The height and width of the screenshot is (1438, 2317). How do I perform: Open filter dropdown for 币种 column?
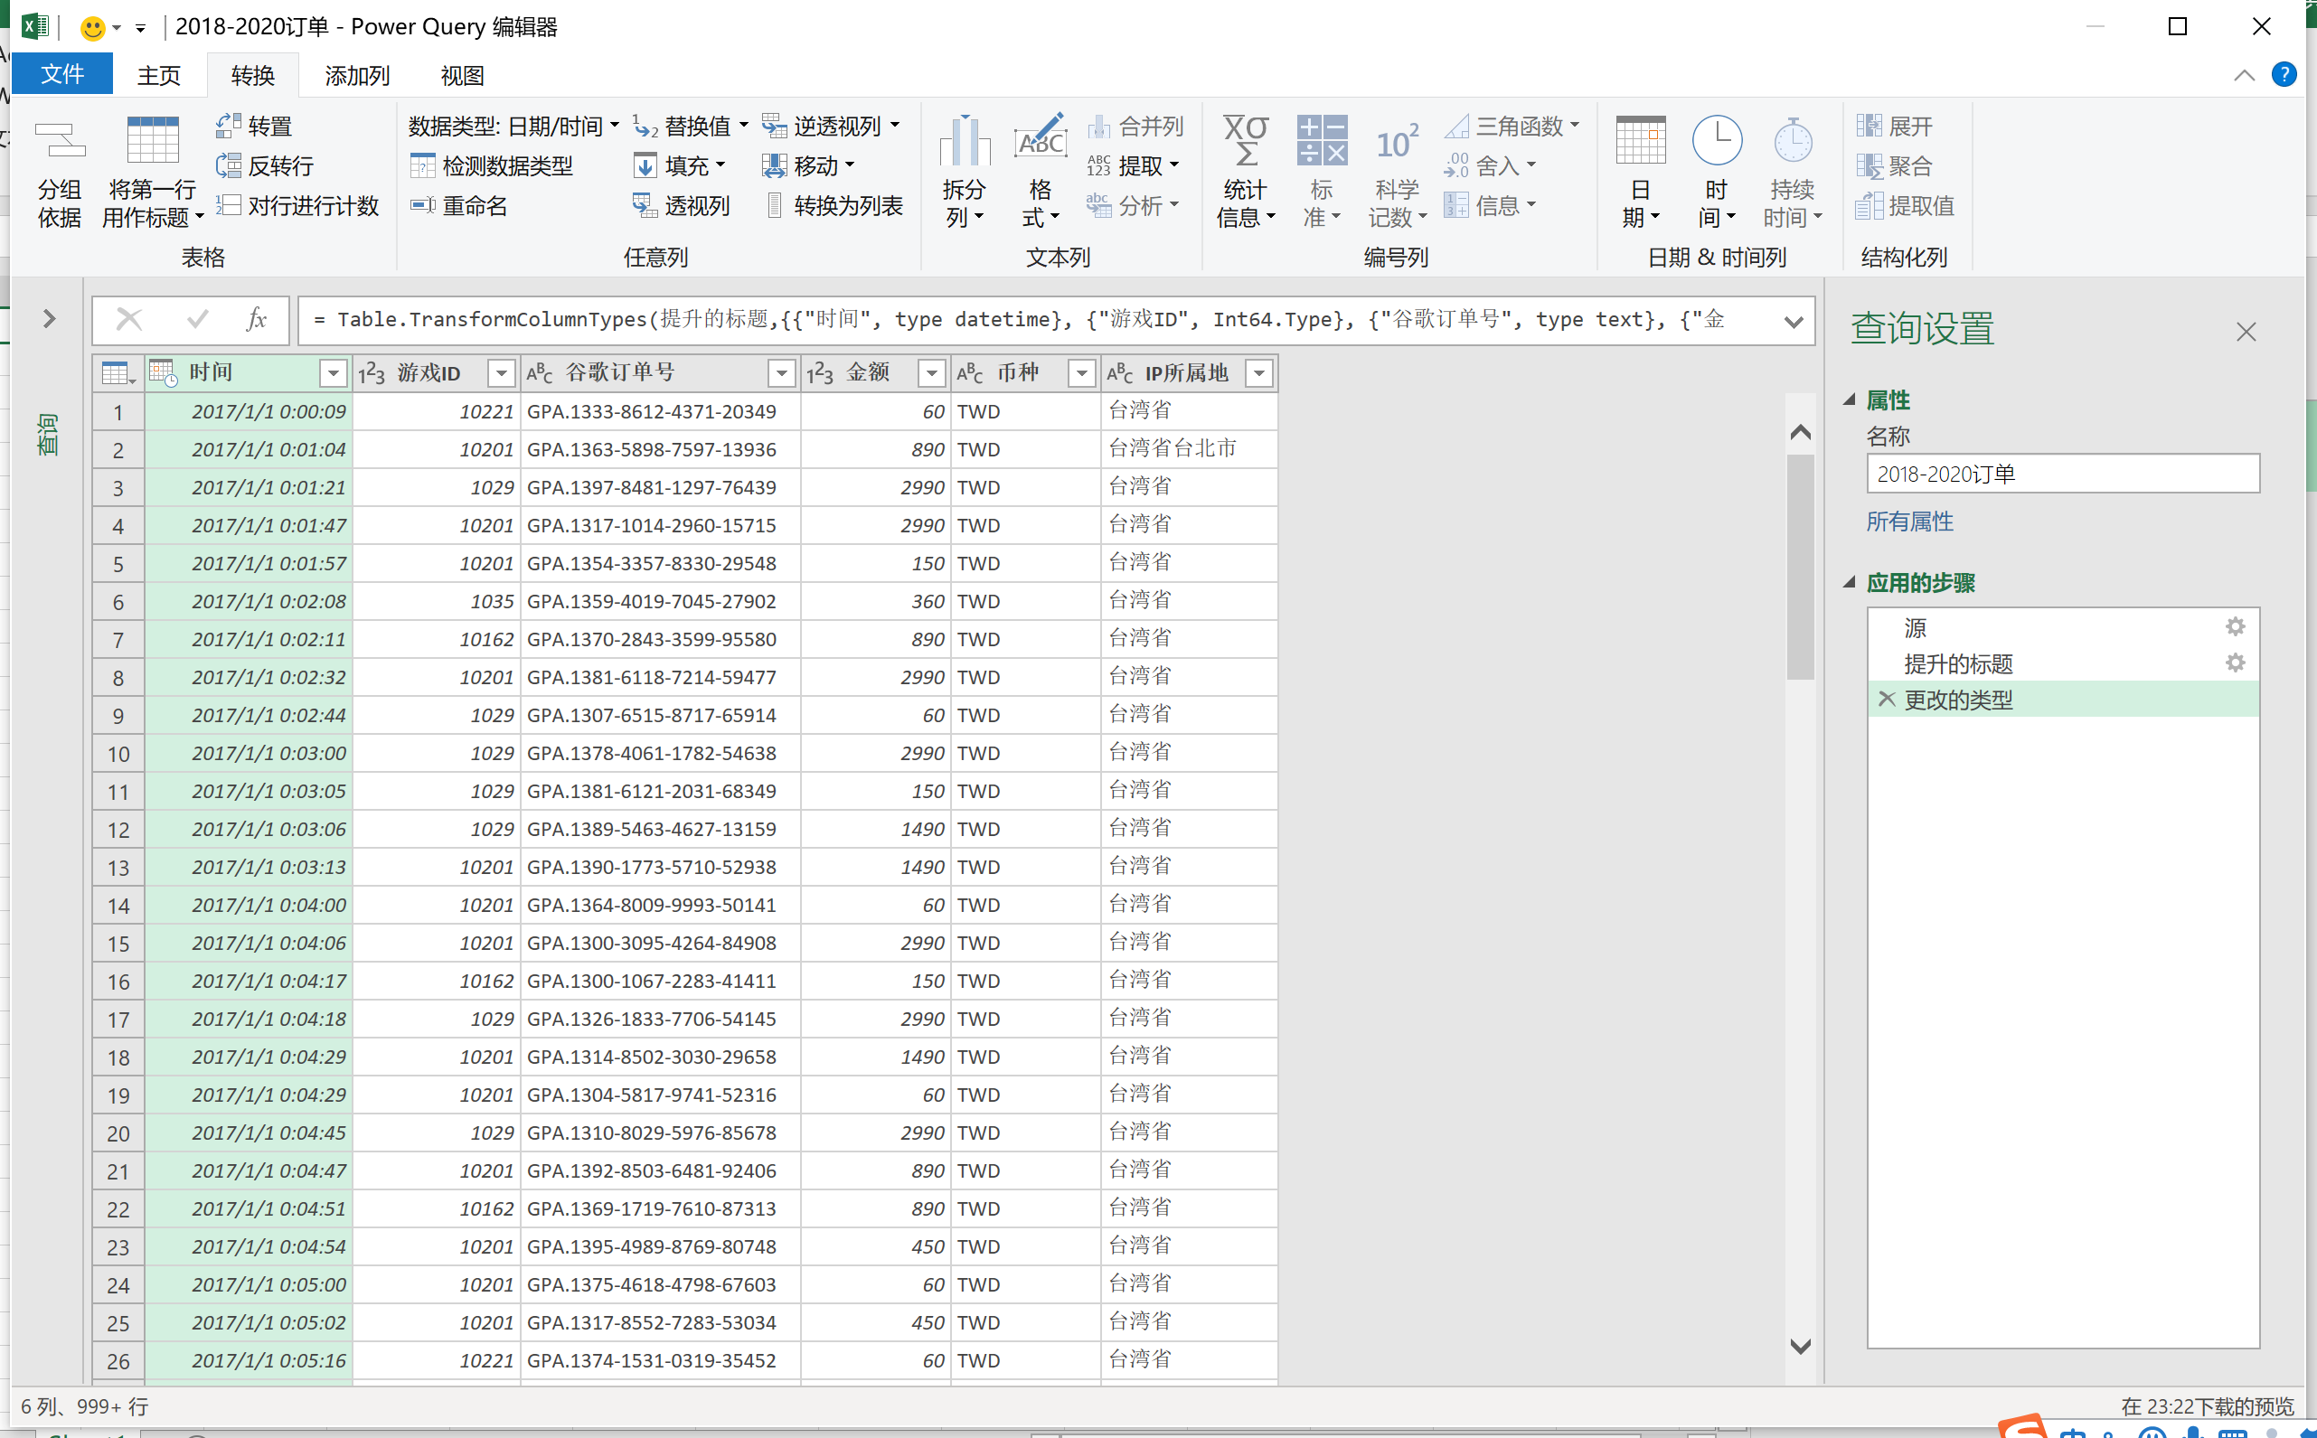point(1081,372)
